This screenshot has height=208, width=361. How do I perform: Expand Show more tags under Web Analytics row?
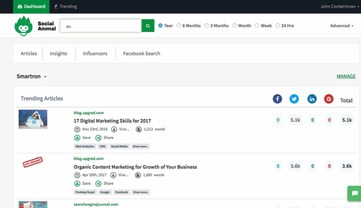[x=140, y=147]
